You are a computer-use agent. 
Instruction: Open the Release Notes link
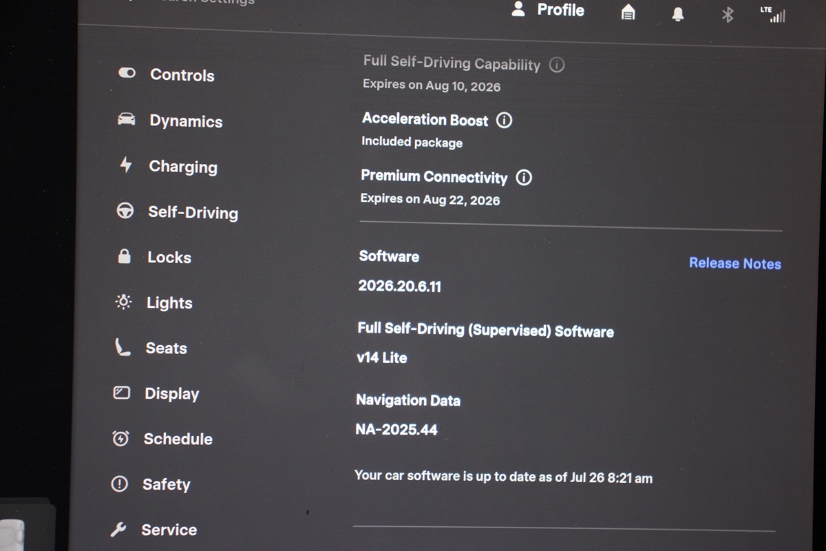[x=735, y=263]
